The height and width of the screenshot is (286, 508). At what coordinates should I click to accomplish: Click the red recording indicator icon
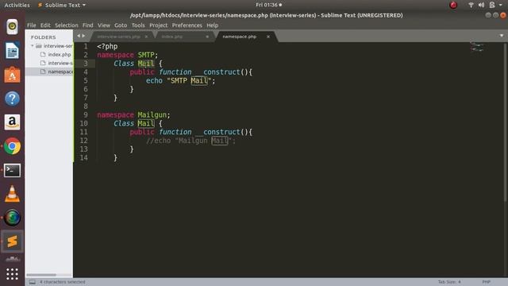tap(453, 5)
